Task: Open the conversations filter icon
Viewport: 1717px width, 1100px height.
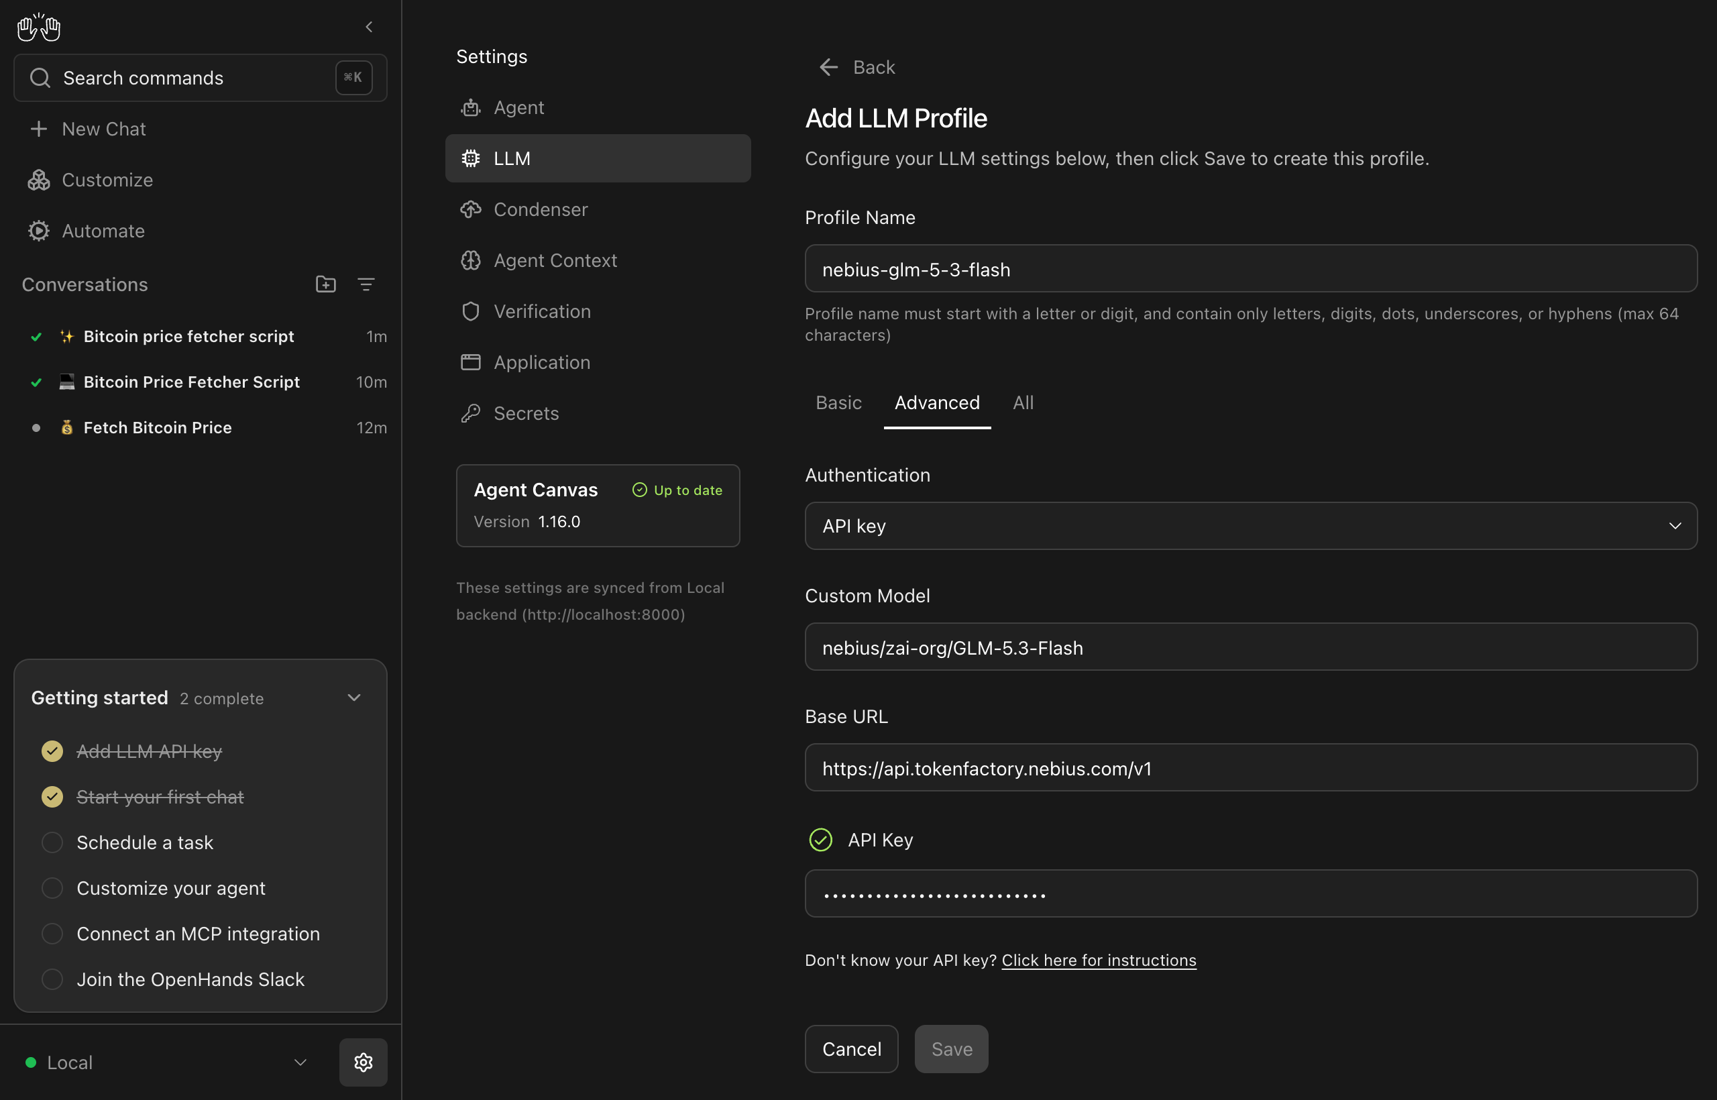Action: click(366, 284)
